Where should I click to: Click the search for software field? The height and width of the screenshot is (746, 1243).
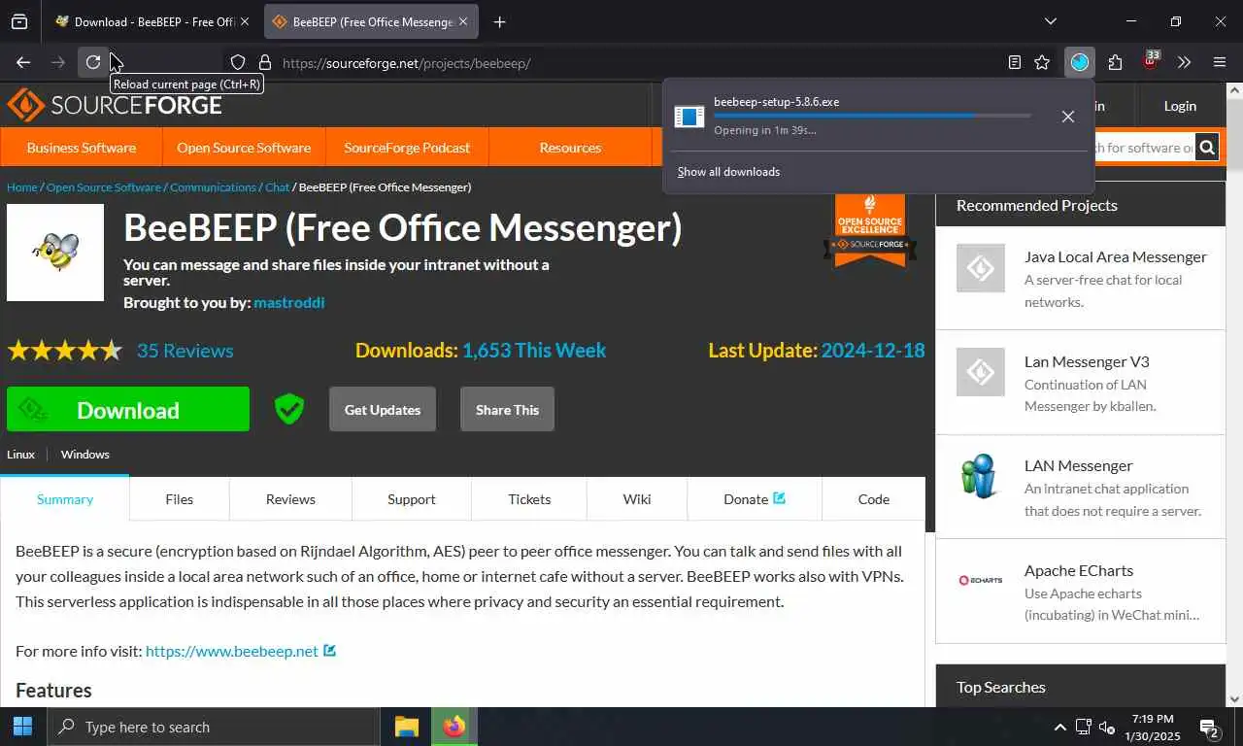tap(1144, 148)
